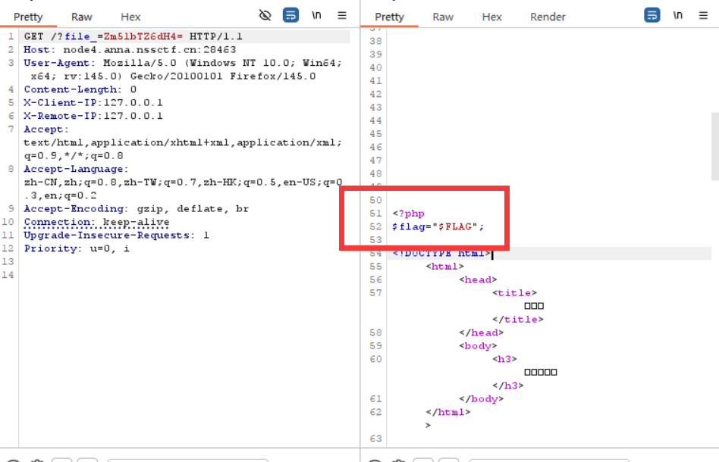The width and height of the screenshot is (719, 462).
Task: Show non-printable \n characters in response pane
Action: (678, 15)
